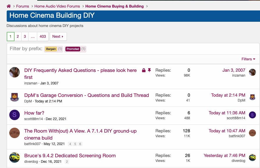Toggle the Promoted prefix filter
Screen dimensions: 260x168
pyautogui.click(x=73, y=49)
